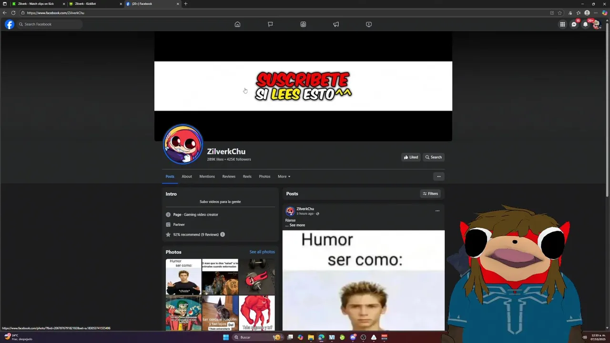
Task: Click the 'Page · Gaming video creator' text
Action: pyautogui.click(x=195, y=214)
